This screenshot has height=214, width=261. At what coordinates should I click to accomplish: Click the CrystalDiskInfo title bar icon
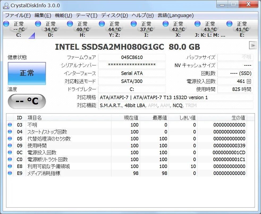click(x=6, y=6)
